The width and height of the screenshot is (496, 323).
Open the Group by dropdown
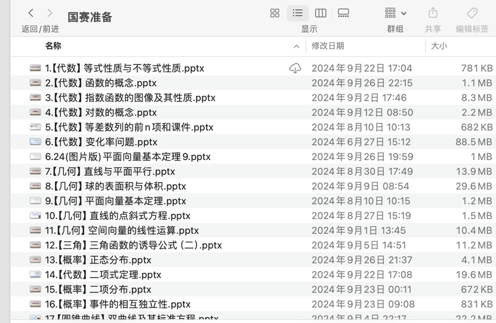(x=395, y=13)
